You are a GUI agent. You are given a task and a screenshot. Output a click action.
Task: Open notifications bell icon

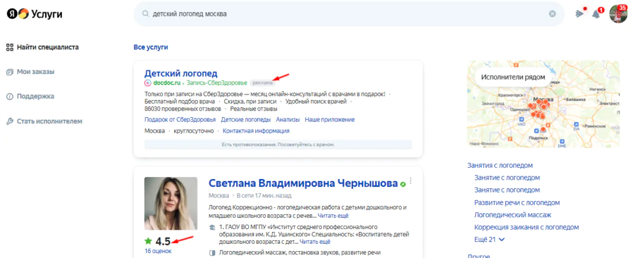(x=597, y=14)
